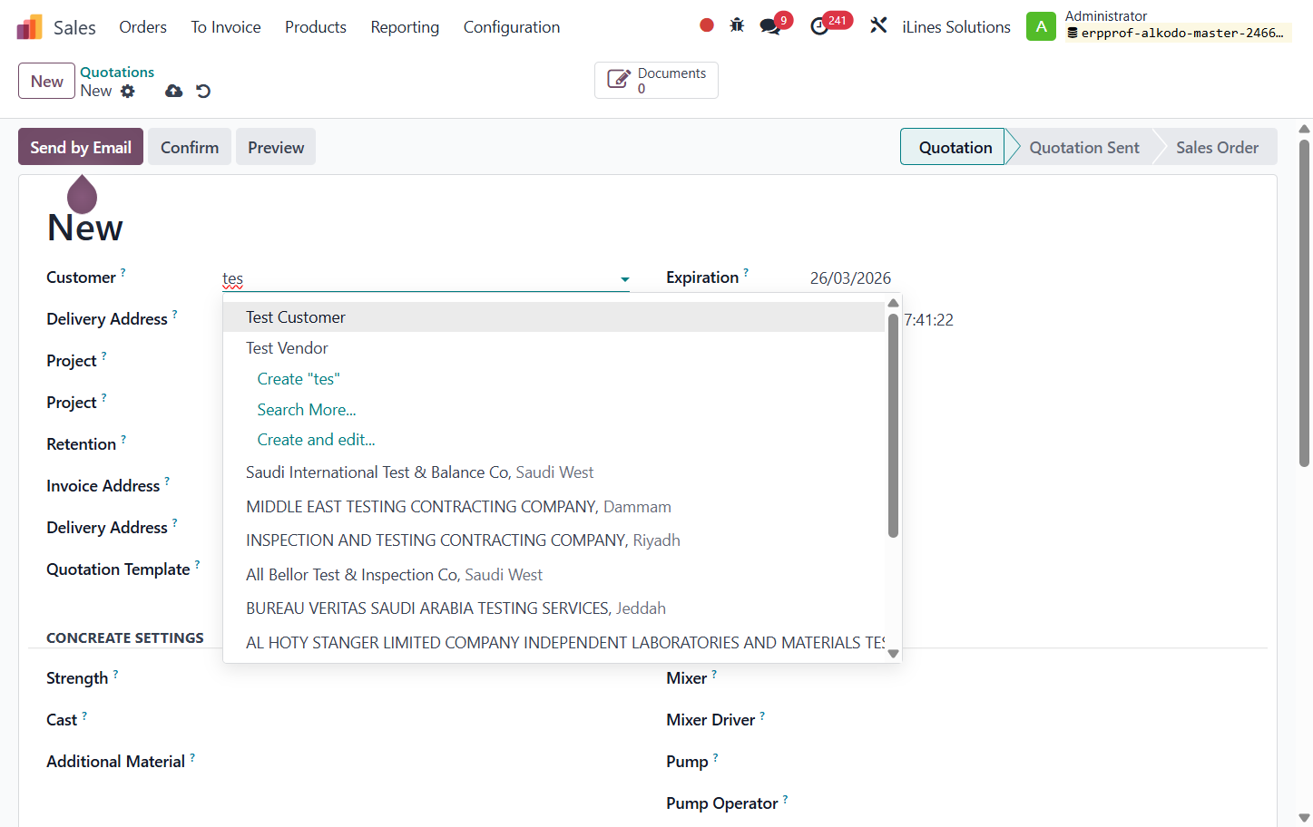This screenshot has height=827, width=1313.
Task: Click the Expiration date field
Action: (x=850, y=278)
